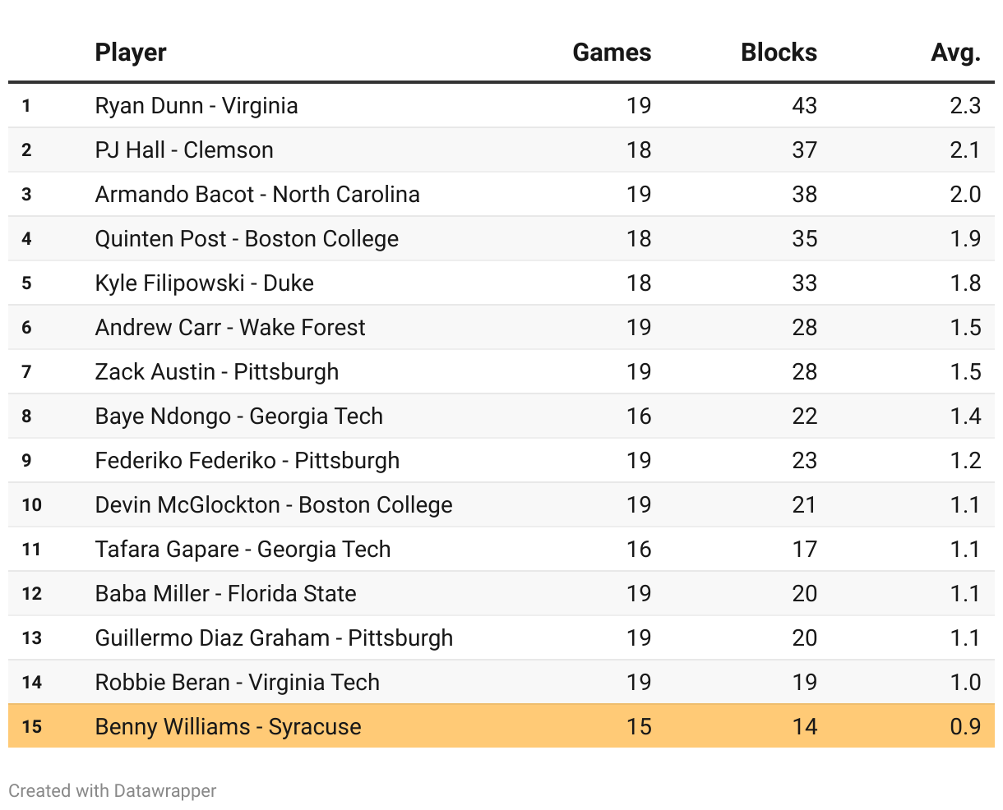Select Tafara Gapare - Georgia Tech entry
This screenshot has height=810, width=1003.
click(x=243, y=550)
